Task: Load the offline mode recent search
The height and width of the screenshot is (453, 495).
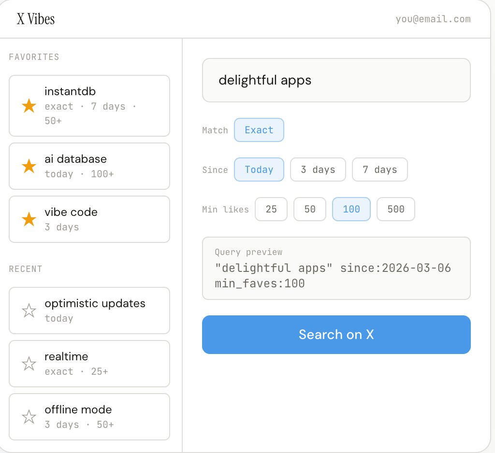Action: coord(89,417)
